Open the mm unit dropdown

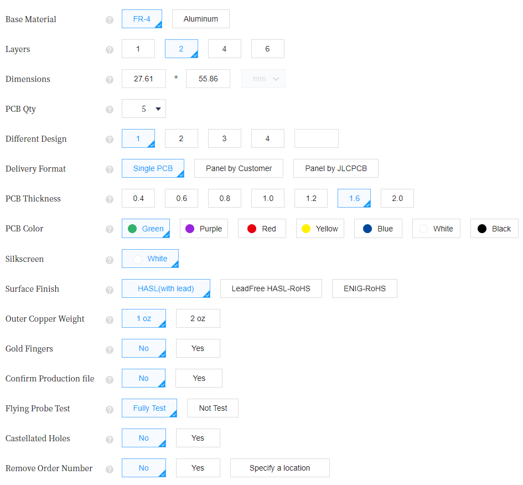point(263,79)
